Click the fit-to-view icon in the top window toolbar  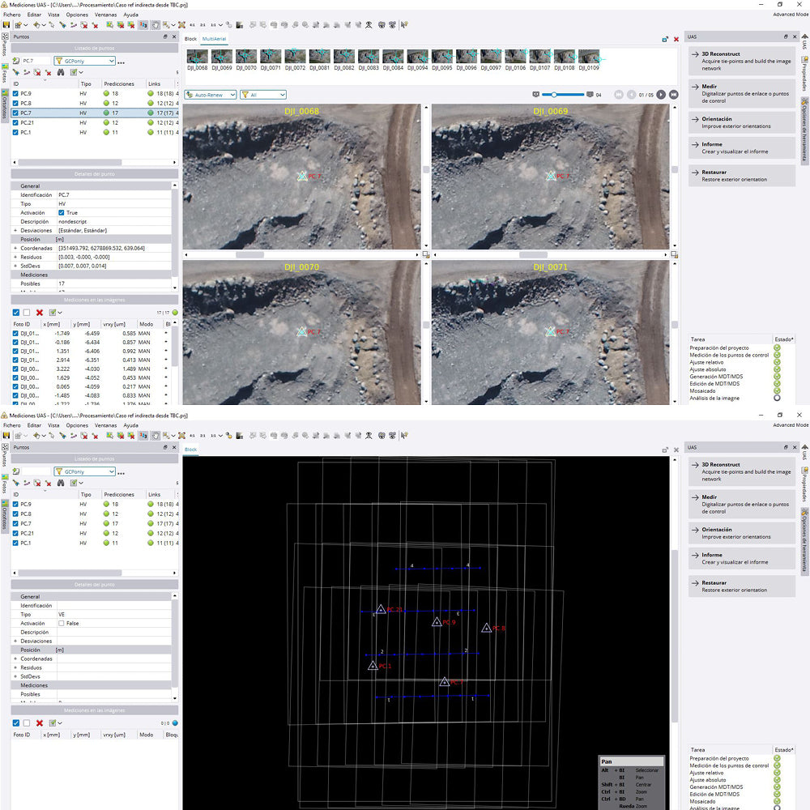coord(181,25)
